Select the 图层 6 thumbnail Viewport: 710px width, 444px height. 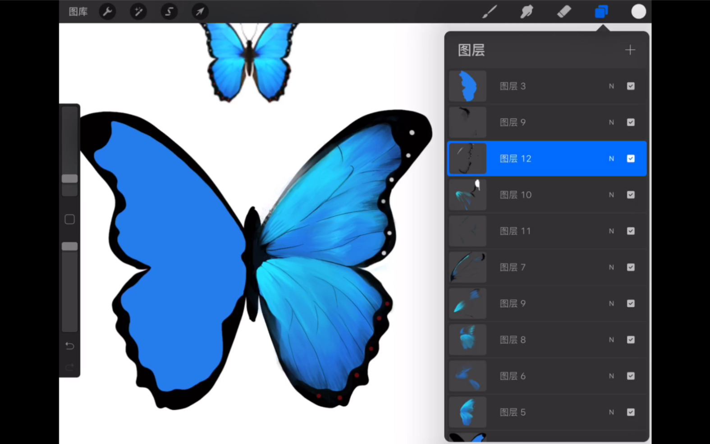tap(467, 376)
